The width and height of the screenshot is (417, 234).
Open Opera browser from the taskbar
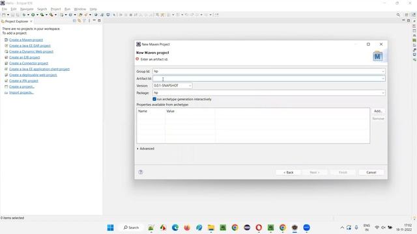click(259, 227)
